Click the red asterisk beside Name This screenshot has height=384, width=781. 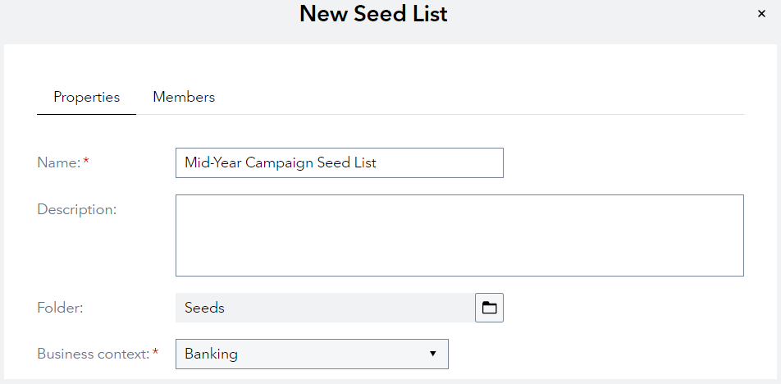[x=86, y=162]
